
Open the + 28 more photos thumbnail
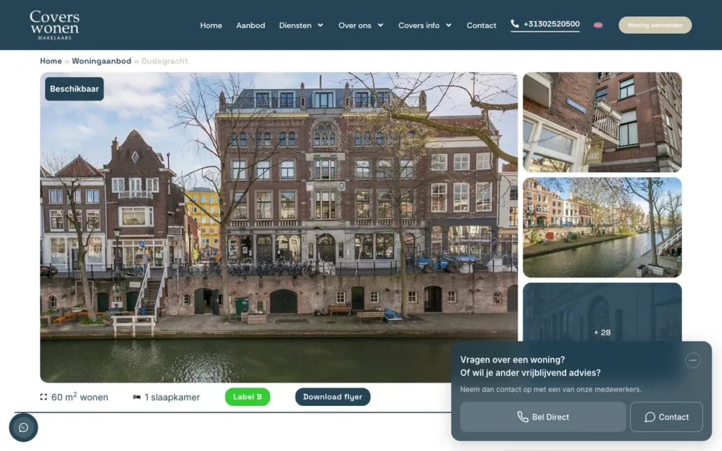point(602,312)
